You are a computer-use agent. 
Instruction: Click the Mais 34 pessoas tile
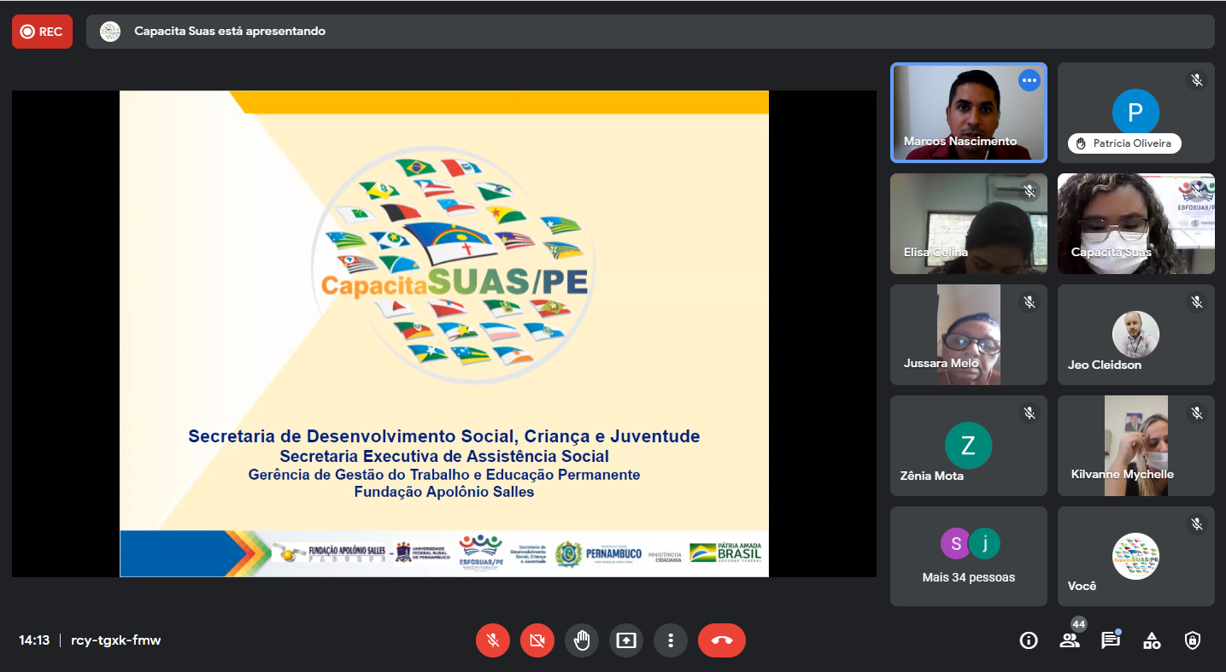tap(969, 556)
